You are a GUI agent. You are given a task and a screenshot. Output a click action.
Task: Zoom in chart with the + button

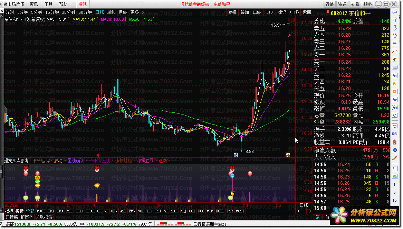click(x=298, y=211)
